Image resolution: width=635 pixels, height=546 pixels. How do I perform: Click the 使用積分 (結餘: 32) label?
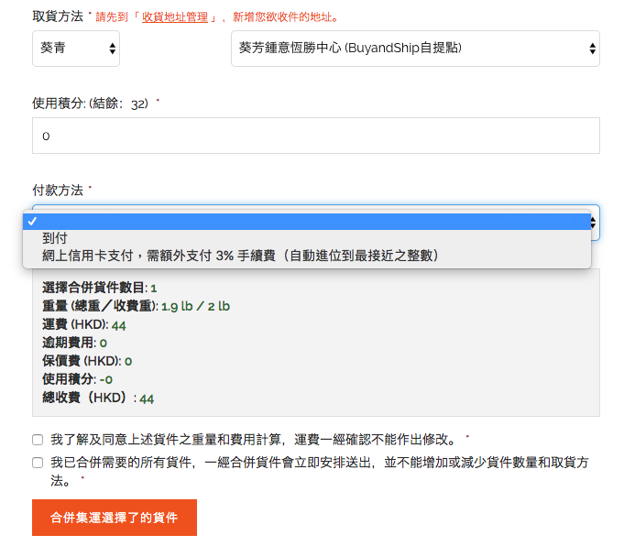pyautogui.click(x=90, y=104)
